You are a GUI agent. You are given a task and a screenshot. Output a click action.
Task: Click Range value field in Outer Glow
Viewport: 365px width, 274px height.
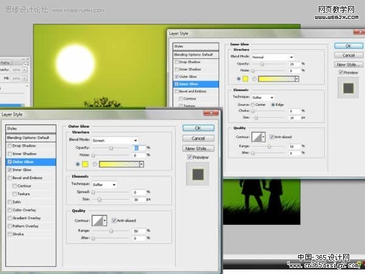pyautogui.click(x=139, y=231)
